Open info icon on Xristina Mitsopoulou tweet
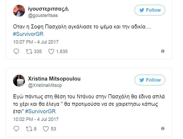Screen dimensions: 183x139 click(163, 128)
